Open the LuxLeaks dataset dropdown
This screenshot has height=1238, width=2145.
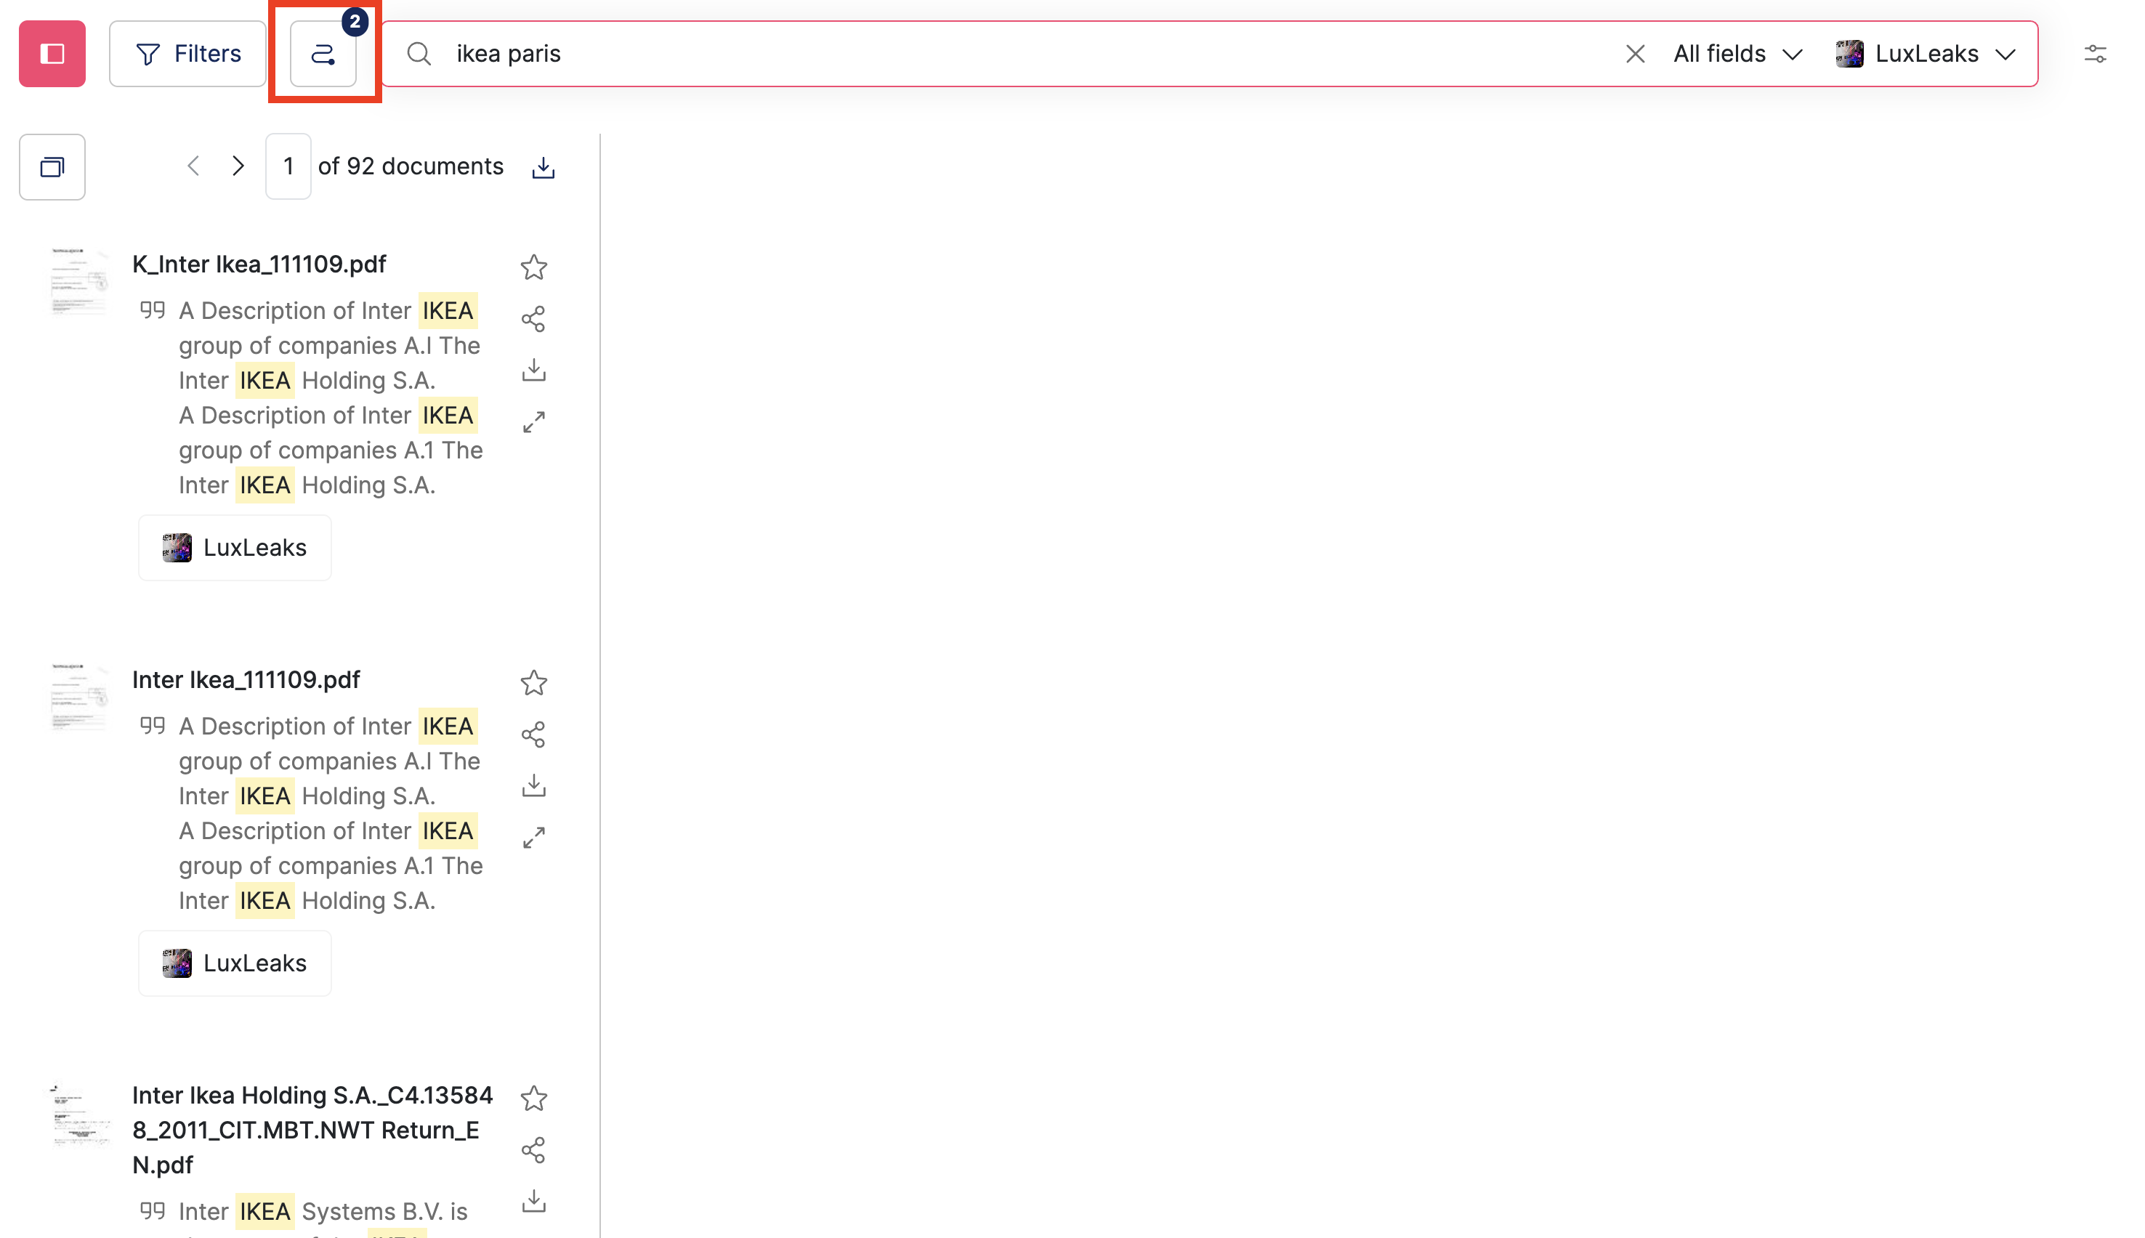1927,54
